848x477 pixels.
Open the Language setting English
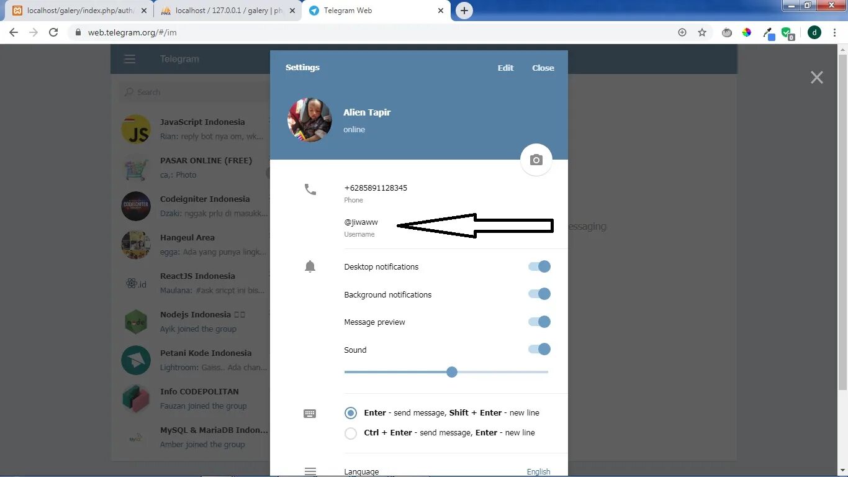point(538,471)
